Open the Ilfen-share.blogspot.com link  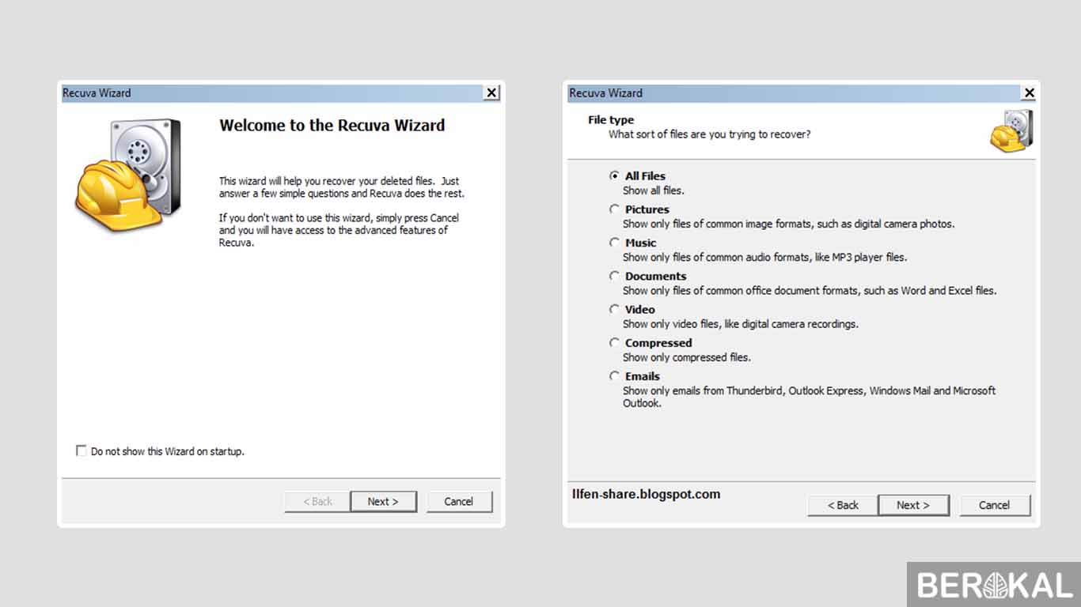click(x=646, y=493)
